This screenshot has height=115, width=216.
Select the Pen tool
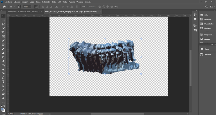pyautogui.click(x=3, y=78)
